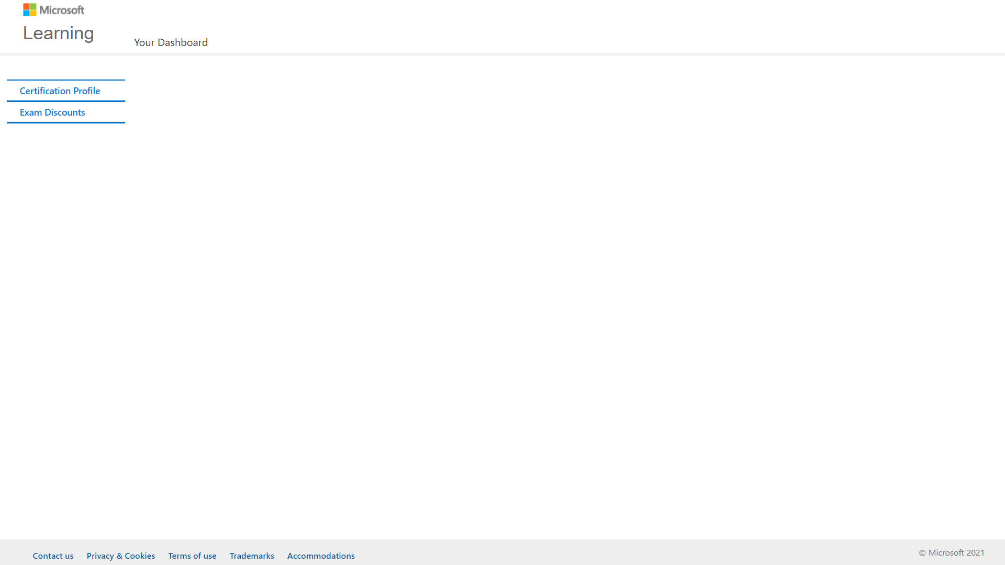This screenshot has width=1005, height=565.
Task: Open the Learning home title
Action: pos(58,33)
